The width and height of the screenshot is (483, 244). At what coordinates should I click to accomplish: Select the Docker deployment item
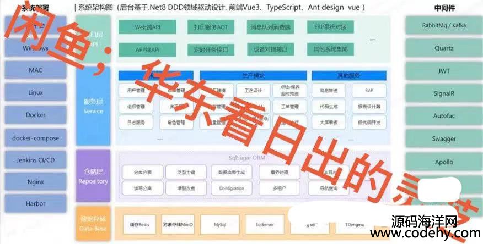tap(36, 115)
